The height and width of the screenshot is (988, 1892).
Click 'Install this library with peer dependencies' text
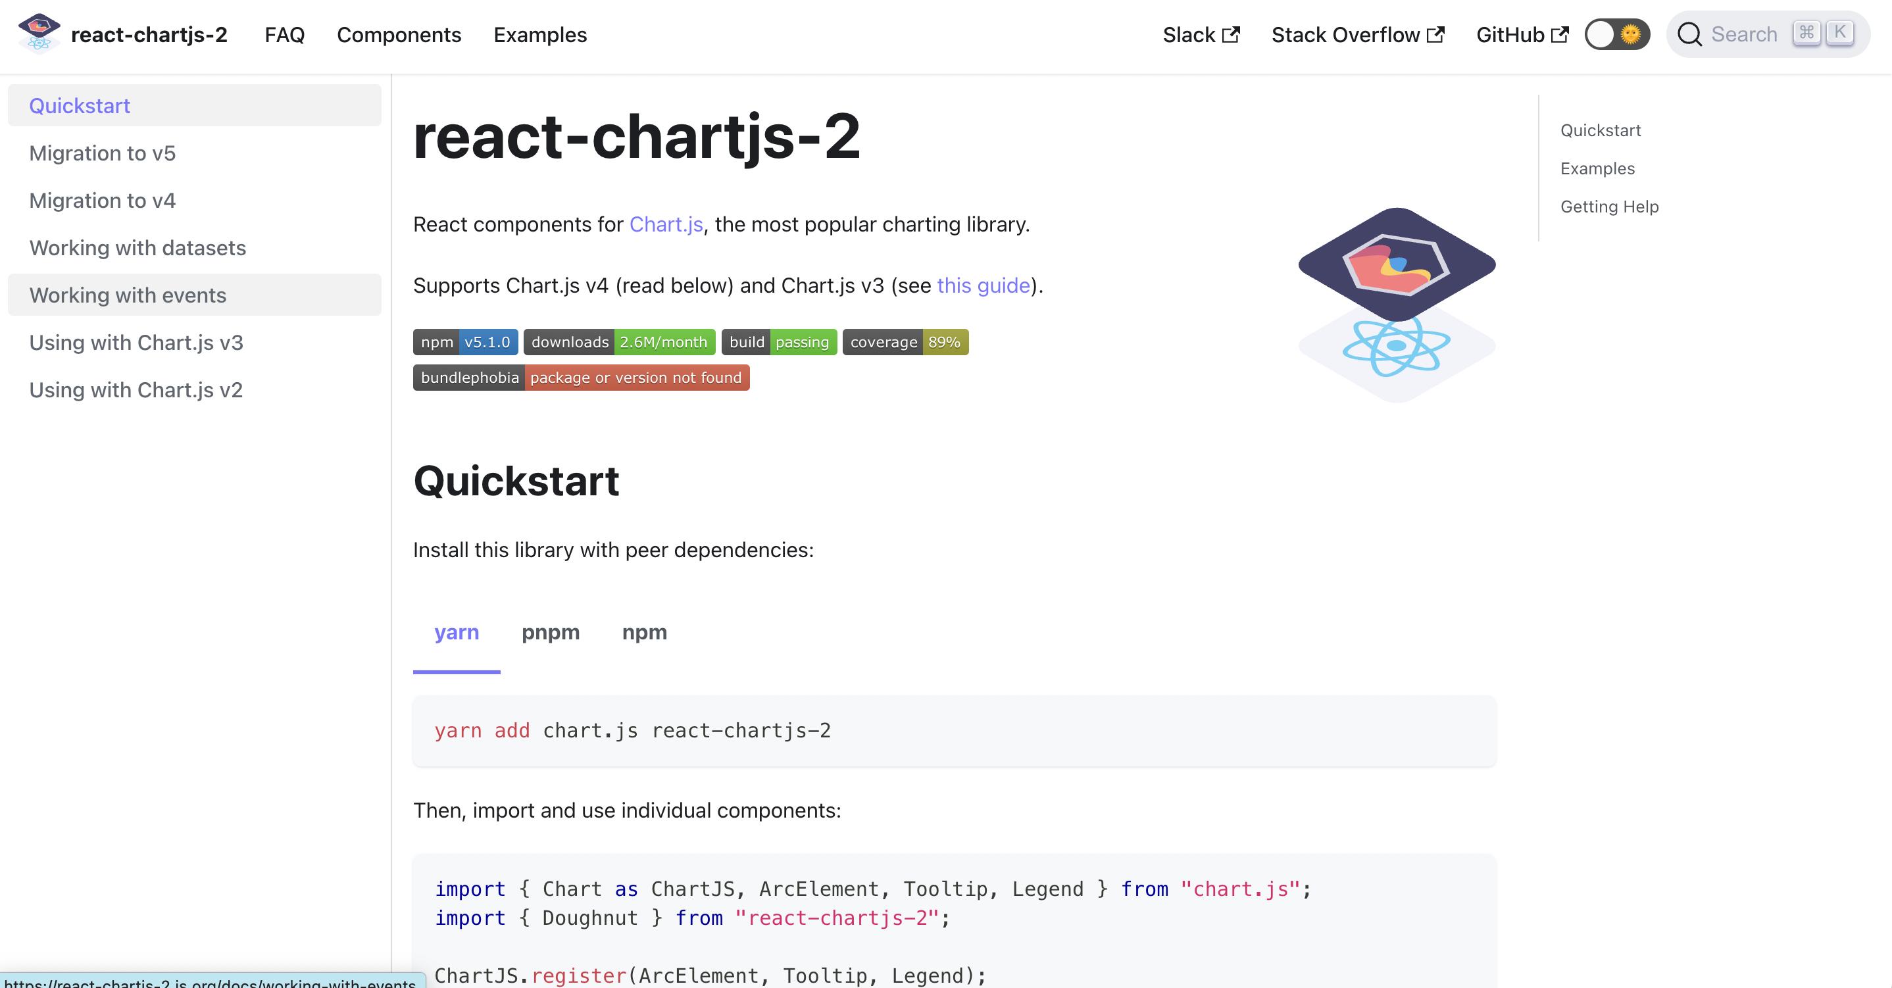click(x=613, y=550)
